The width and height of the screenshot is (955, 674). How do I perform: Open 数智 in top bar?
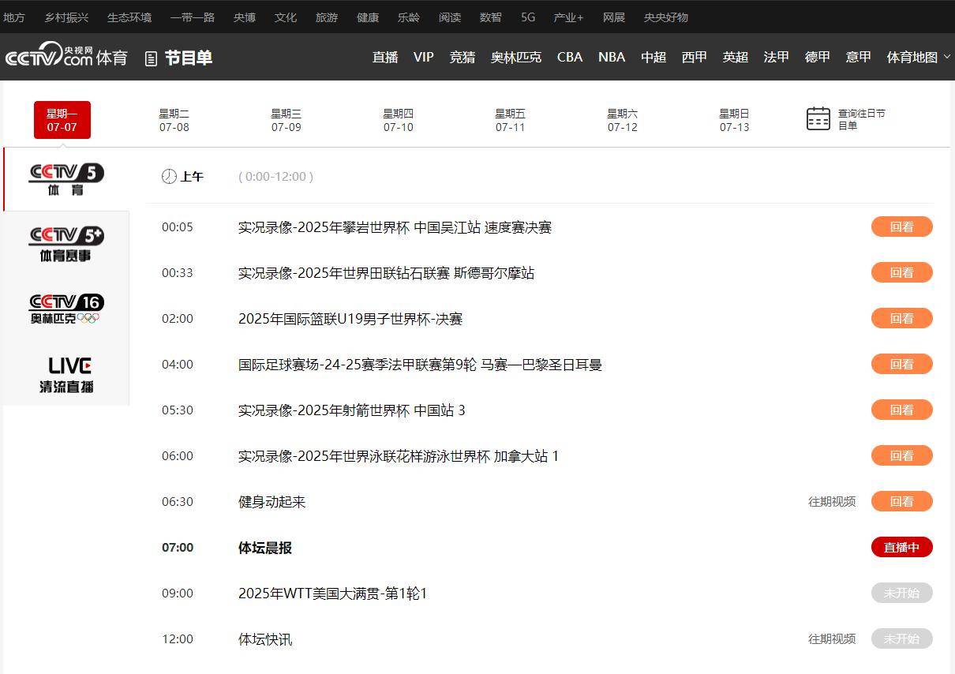pos(491,17)
